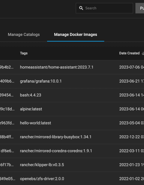This screenshot has height=185, width=144.
Task: Select rancher/mirrored-library-busybox:1.34.1 row
Action: 72,137
